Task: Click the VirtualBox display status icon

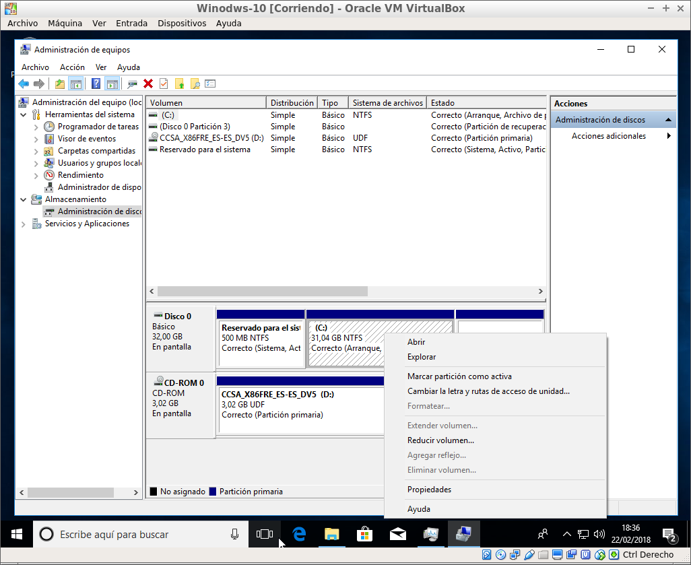Action: [x=556, y=554]
